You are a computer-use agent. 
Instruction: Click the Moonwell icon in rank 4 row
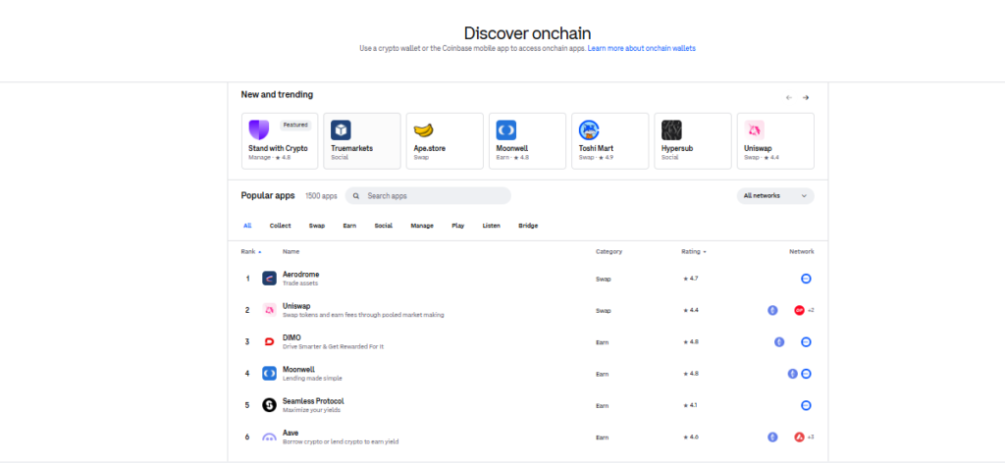269,374
